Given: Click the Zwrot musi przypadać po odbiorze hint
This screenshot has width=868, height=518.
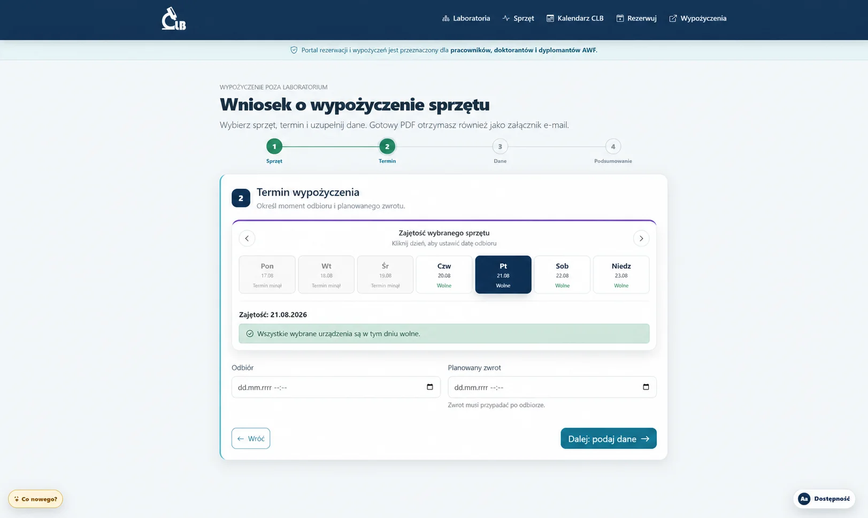Looking at the screenshot, I should click(496, 405).
